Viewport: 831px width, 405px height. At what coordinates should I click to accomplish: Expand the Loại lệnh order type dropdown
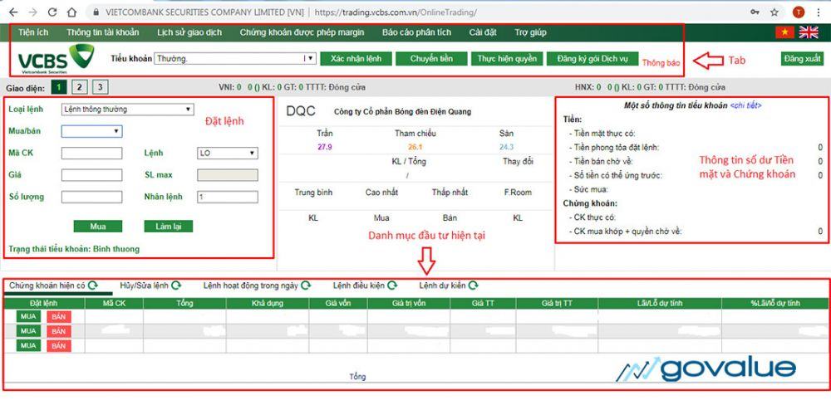(x=127, y=109)
